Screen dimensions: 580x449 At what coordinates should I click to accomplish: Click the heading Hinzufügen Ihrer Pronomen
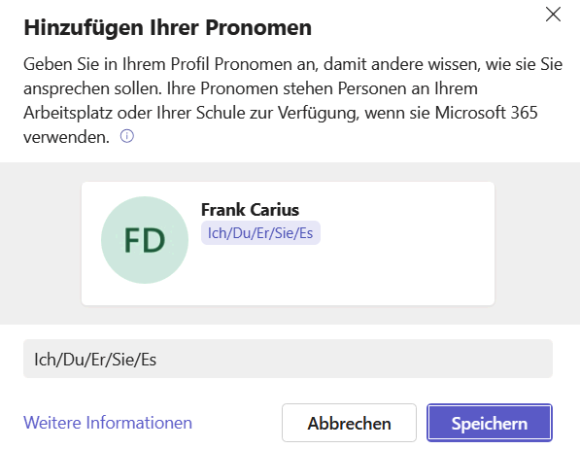click(167, 27)
